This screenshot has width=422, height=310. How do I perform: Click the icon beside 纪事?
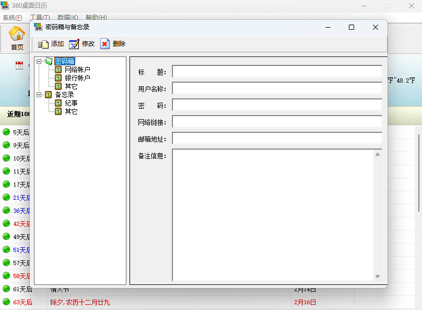pos(58,104)
